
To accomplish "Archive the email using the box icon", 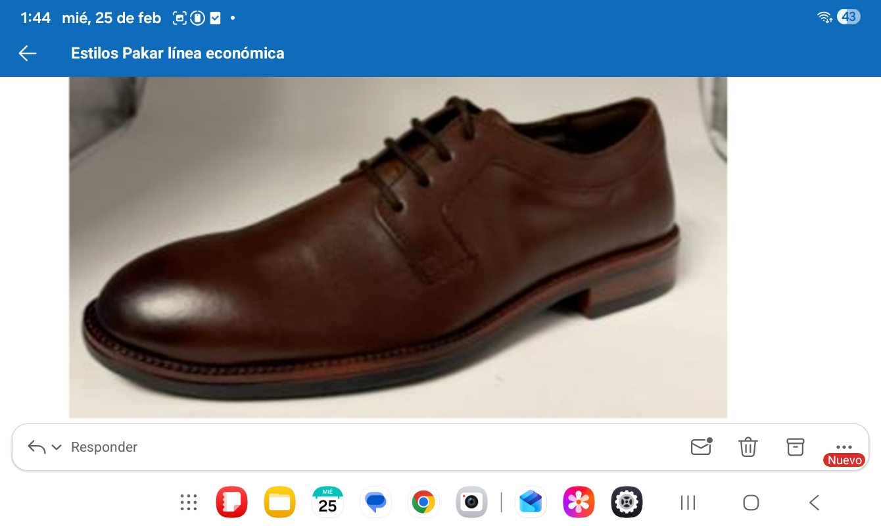I will click(x=796, y=446).
